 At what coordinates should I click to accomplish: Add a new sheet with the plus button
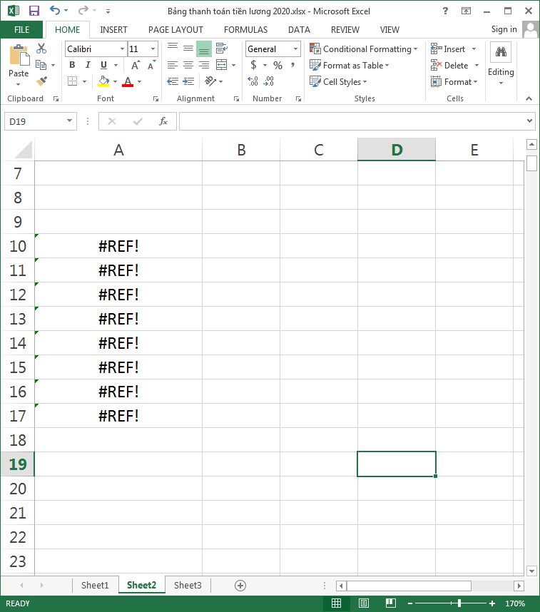[240, 586]
